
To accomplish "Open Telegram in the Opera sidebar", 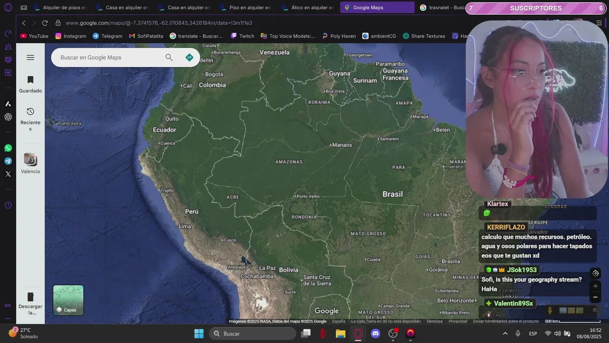I will pyautogui.click(x=8, y=161).
